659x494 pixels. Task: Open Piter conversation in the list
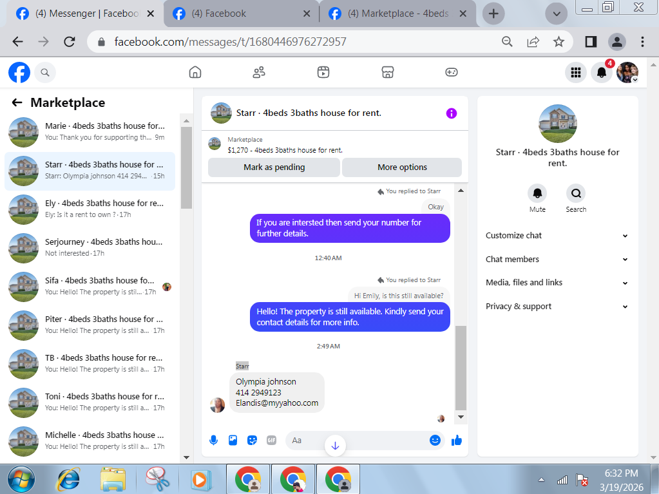(x=90, y=325)
